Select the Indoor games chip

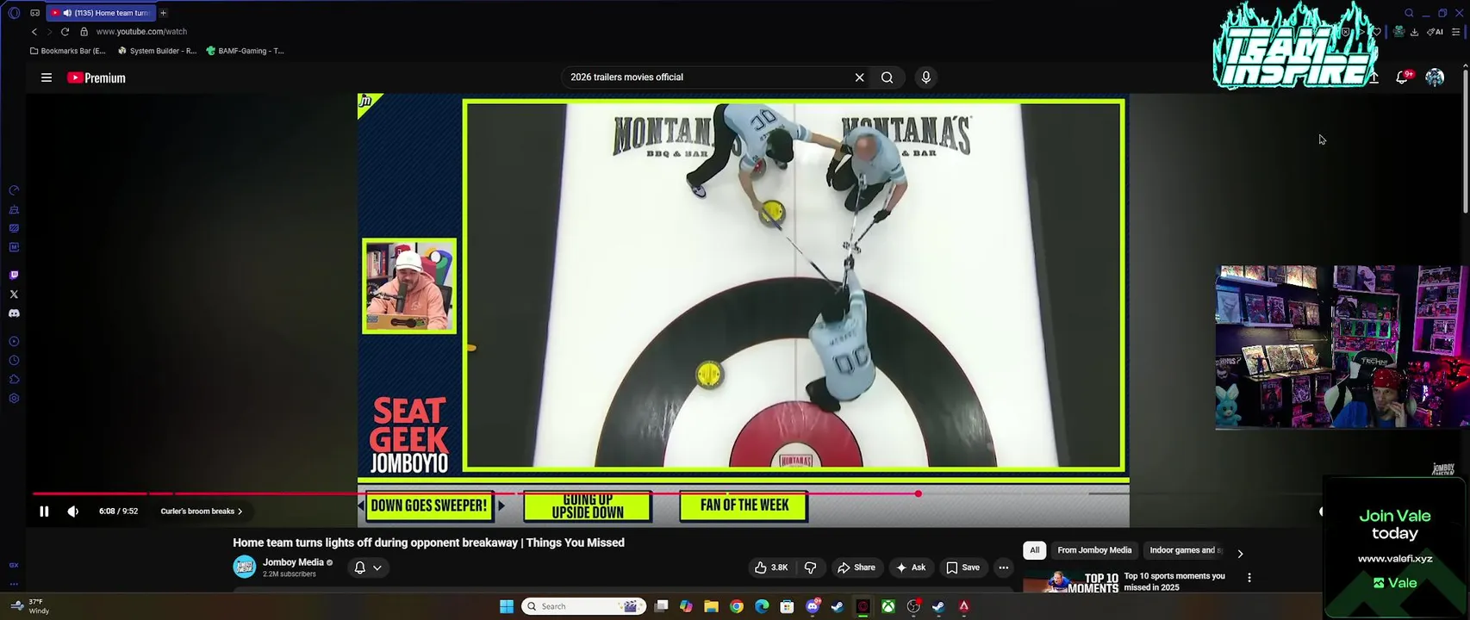pyautogui.click(x=1185, y=550)
